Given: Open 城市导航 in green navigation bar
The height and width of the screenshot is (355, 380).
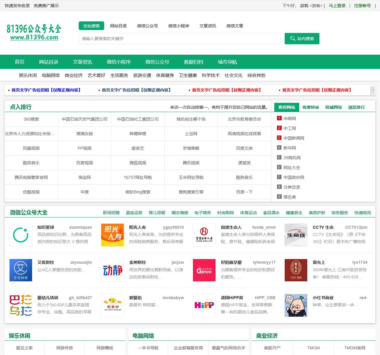Looking at the screenshot, I should 227,62.
